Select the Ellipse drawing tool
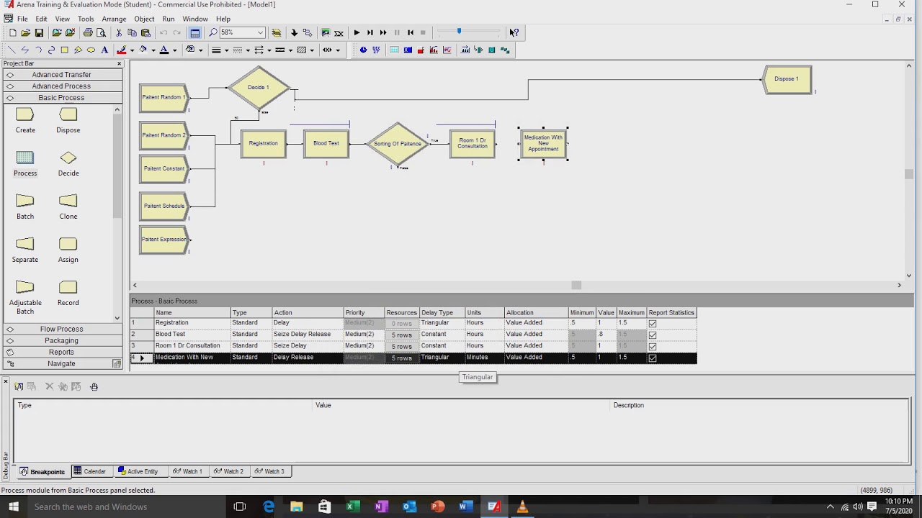 [91, 50]
